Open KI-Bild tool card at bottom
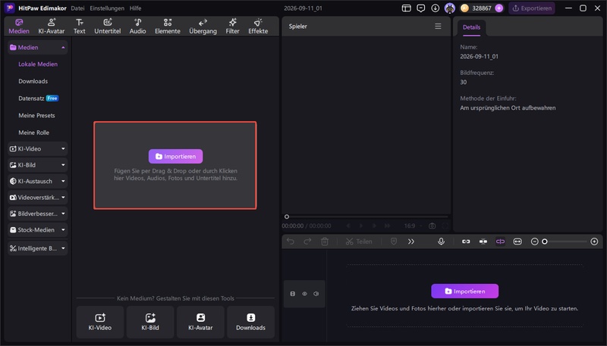 [x=150, y=322]
